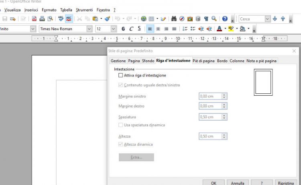Open the OpenOffice help icon

click(225, 19)
